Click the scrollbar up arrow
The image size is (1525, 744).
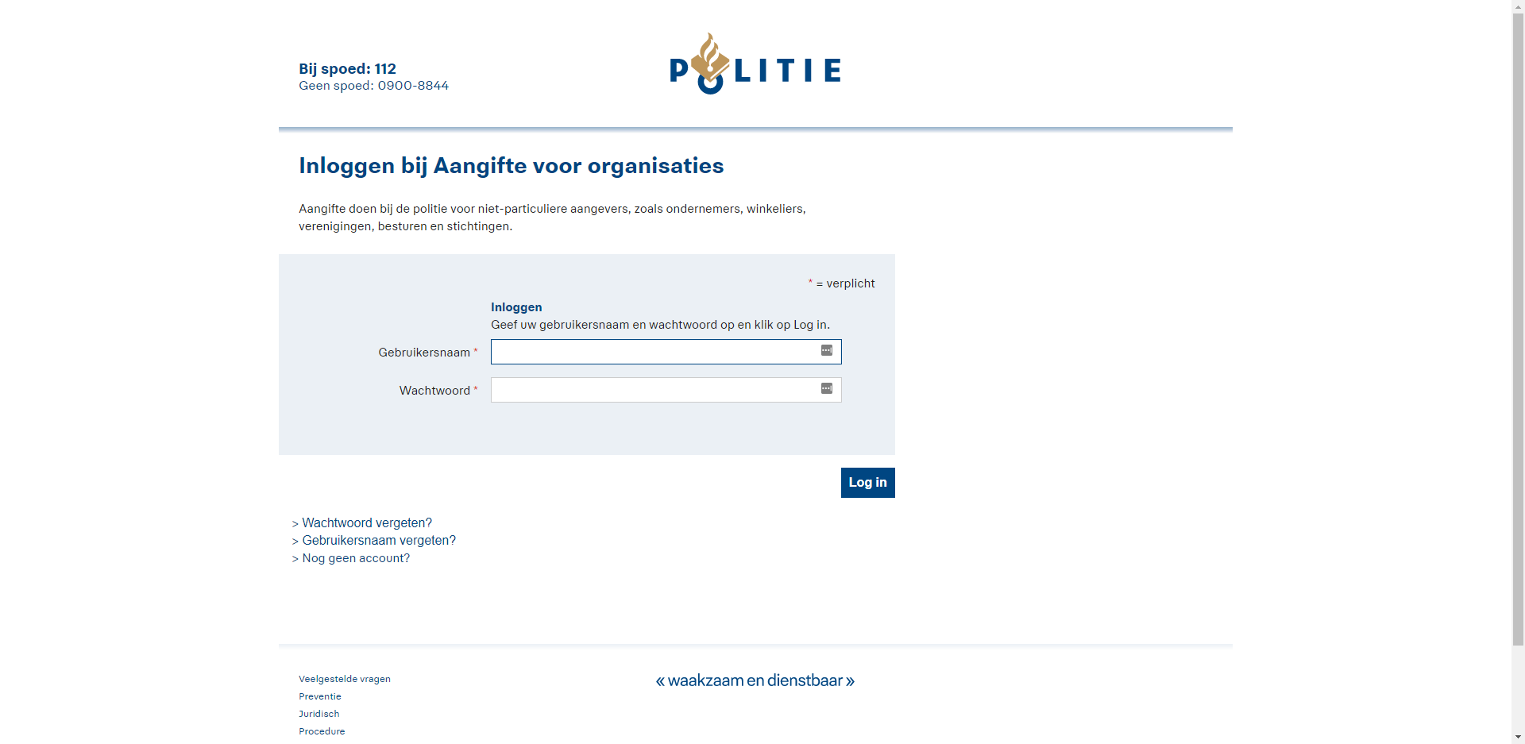click(x=1518, y=6)
